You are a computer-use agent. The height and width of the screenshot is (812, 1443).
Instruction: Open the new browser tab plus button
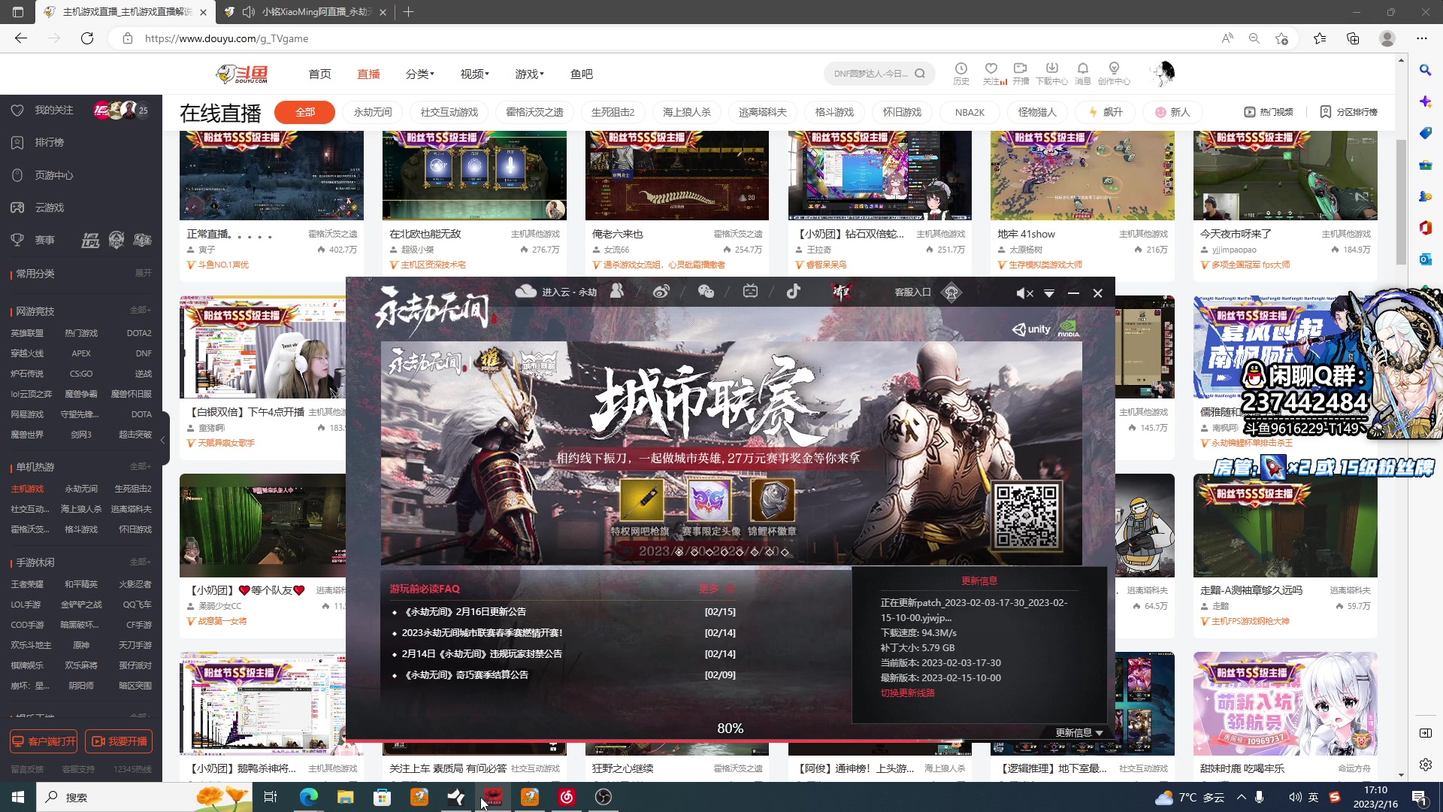click(x=408, y=12)
